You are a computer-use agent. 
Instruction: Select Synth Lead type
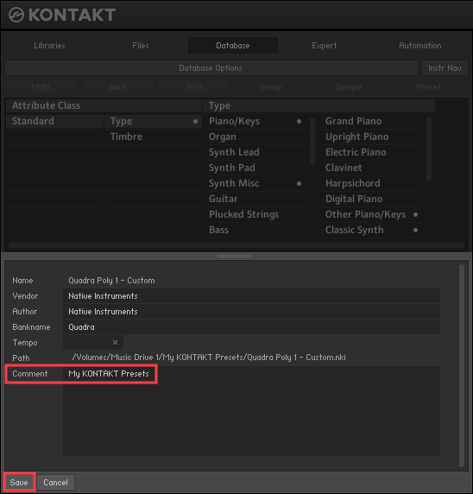click(255, 152)
